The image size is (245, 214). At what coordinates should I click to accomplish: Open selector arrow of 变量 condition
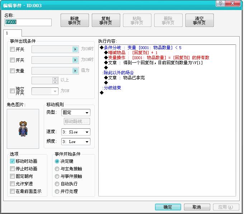click(75, 71)
